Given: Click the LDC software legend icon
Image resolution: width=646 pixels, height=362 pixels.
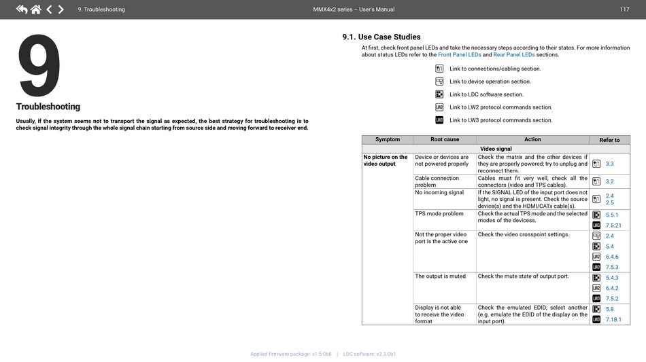Looking at the screenshot, I should [439, 94].
